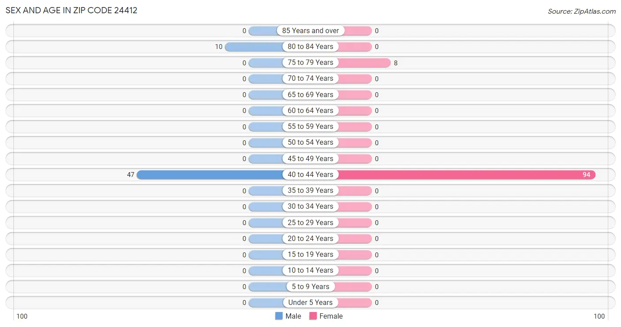Select the 40 to 44 Years label
621x327 pixels.
[310, 174]
